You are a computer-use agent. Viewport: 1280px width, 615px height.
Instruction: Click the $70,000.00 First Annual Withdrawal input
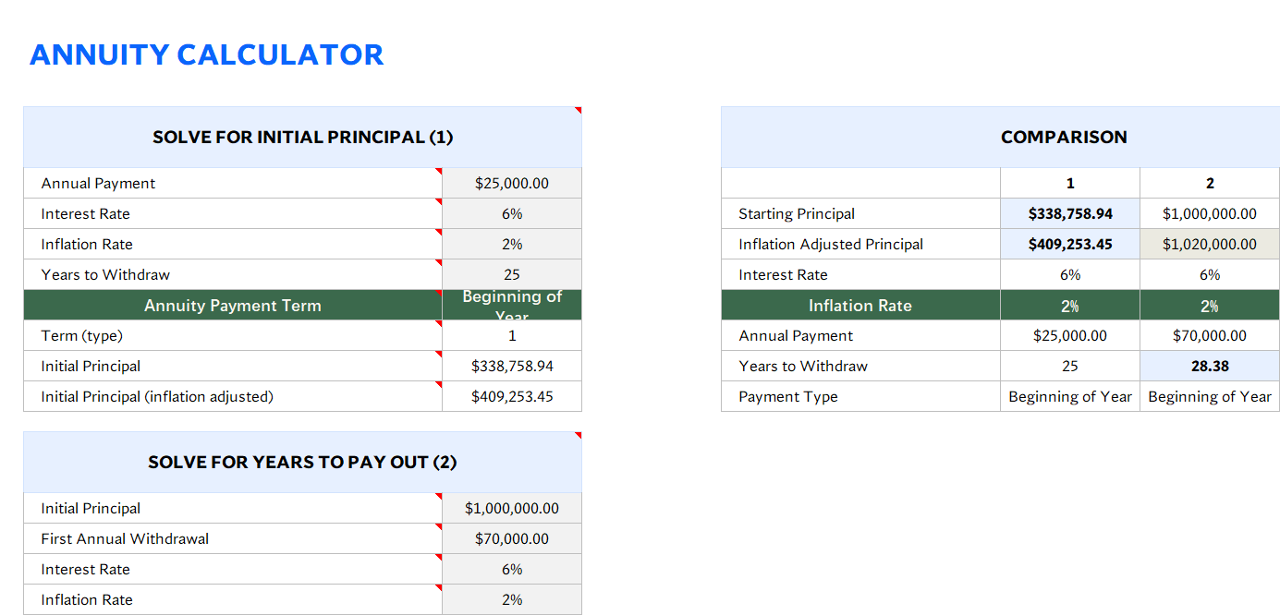click(512, 538)
